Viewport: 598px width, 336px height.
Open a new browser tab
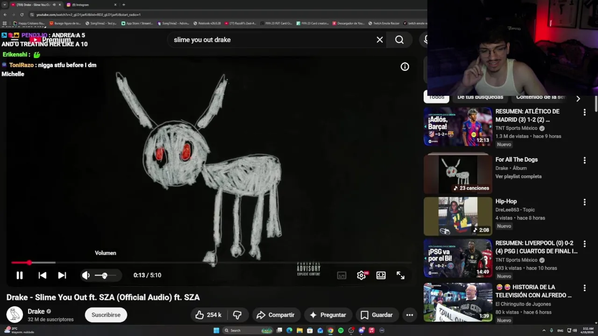click(x=123, y=5)
